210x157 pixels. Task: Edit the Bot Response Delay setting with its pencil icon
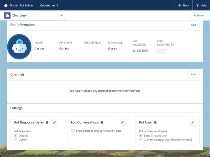(x=54, y=122)
